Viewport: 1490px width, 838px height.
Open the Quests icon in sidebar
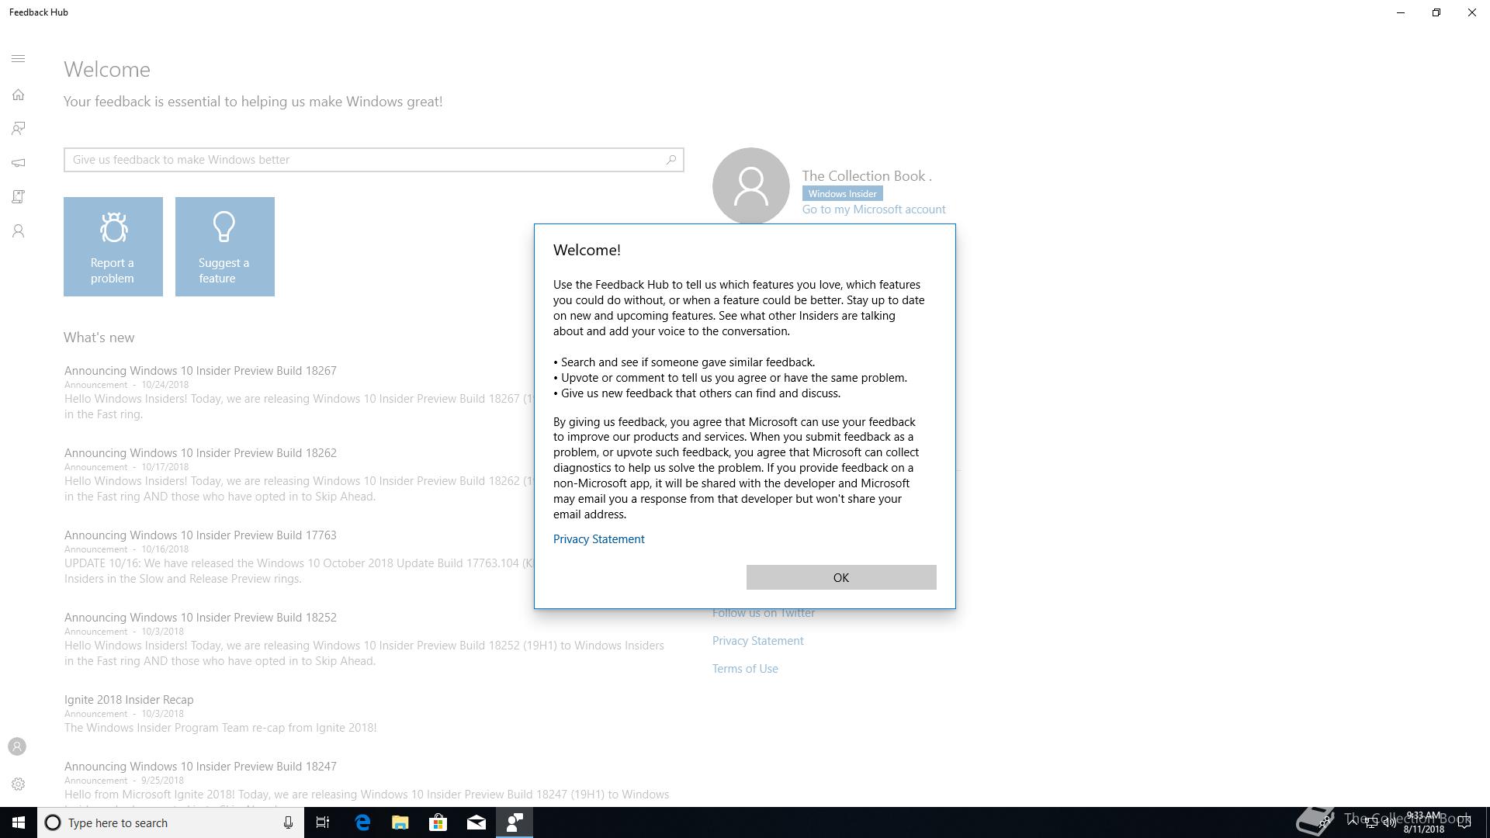pos(19,197)
